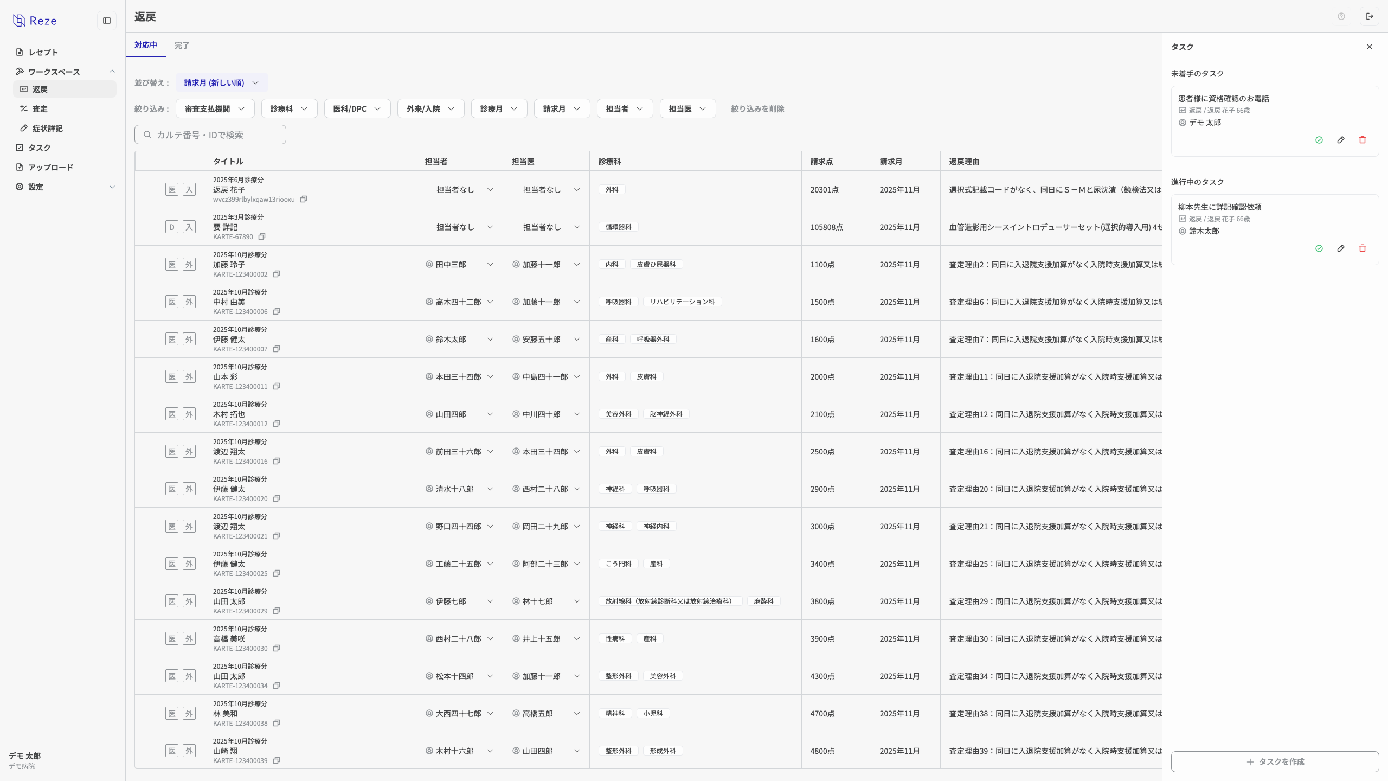Image resolution: width=1388 pixels, height=781 pixels.
Task: Copy the wvcz399rlbylxqaw13riooxu ID
Action: coord(304,199)
